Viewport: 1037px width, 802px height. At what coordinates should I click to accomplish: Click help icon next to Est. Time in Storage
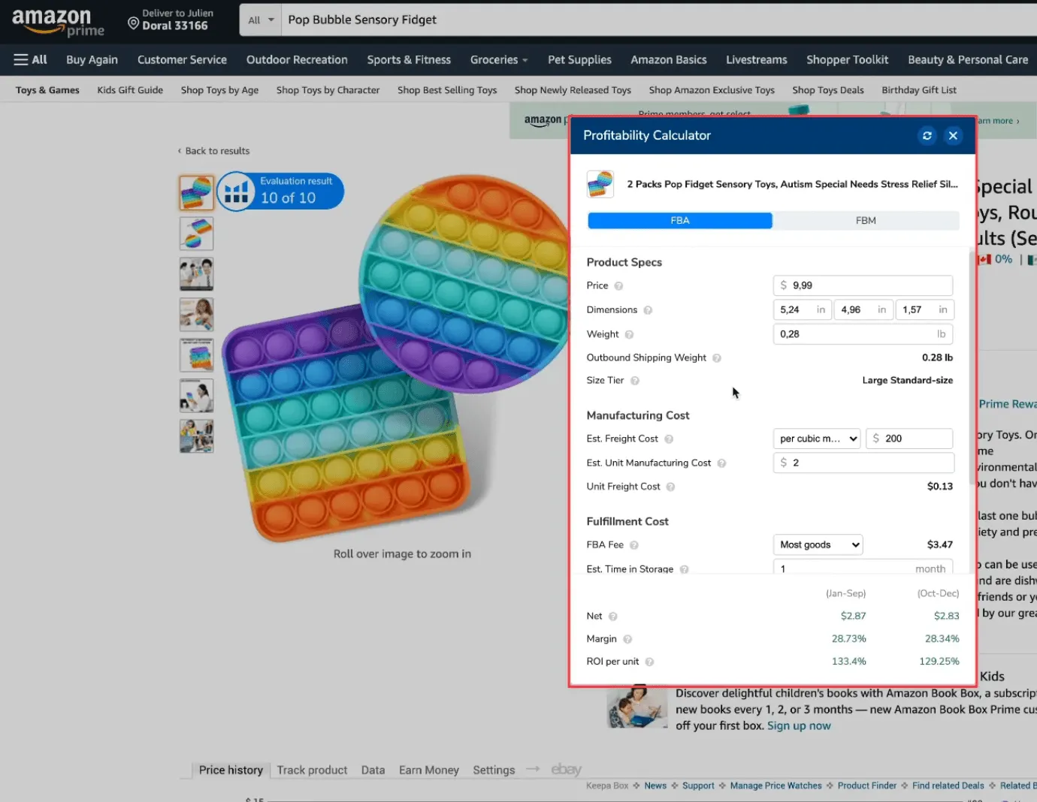[x=684, y=570]
